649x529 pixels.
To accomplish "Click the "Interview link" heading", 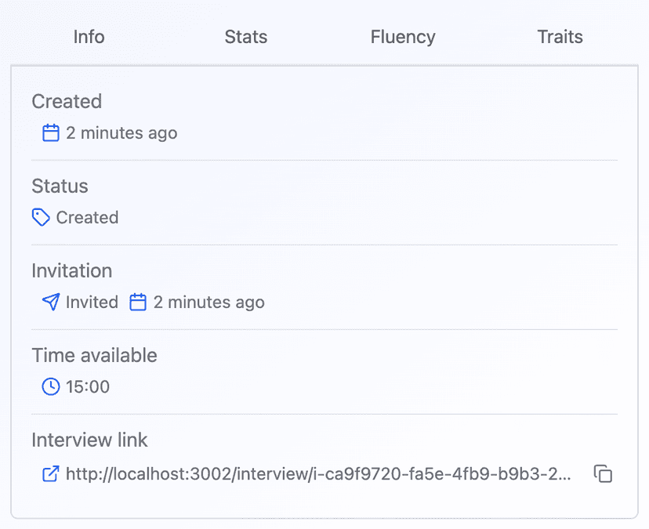I will (89, 440).
